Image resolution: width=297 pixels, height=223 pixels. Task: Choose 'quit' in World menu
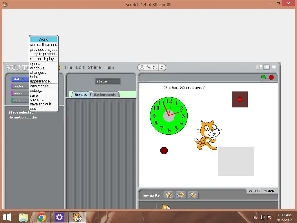click(44, 109)
